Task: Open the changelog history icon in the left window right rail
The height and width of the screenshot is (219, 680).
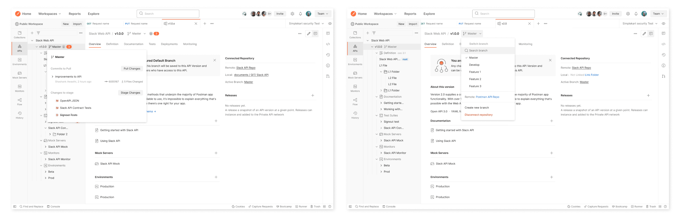Action: tap(328, 55)
